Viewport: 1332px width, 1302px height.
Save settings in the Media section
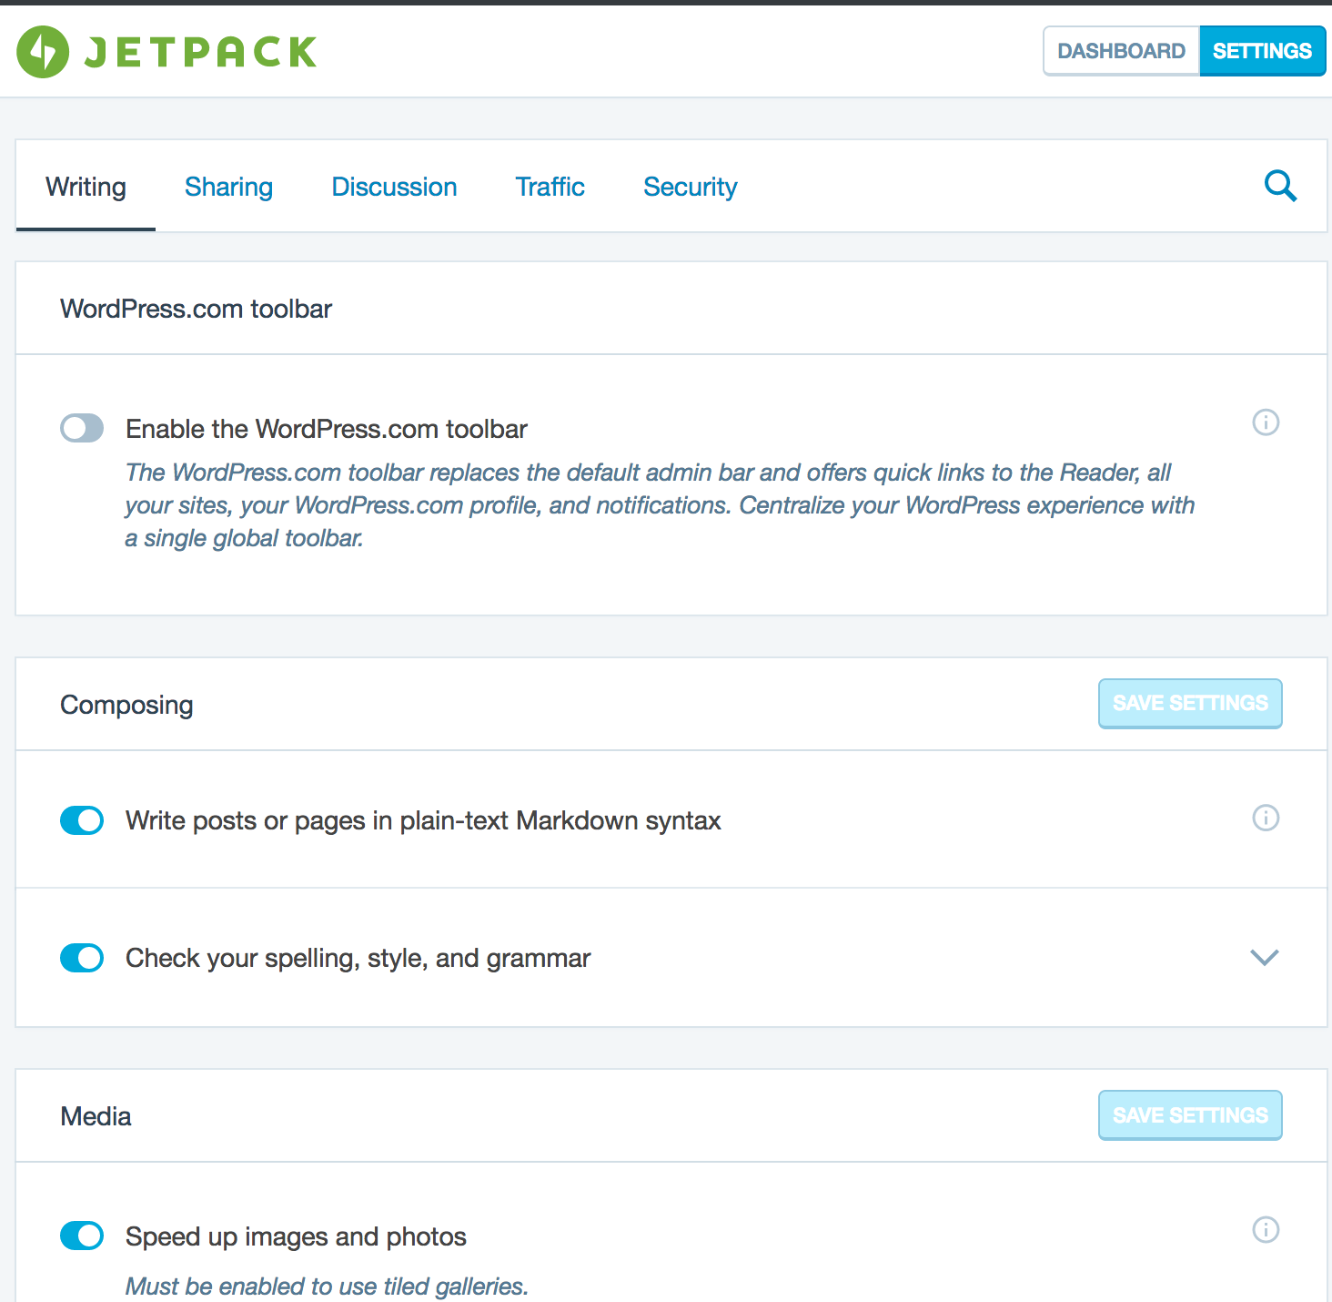1190,1114
